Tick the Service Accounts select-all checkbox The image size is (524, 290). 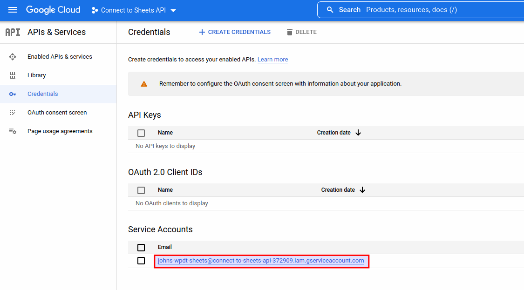(141, 247)
